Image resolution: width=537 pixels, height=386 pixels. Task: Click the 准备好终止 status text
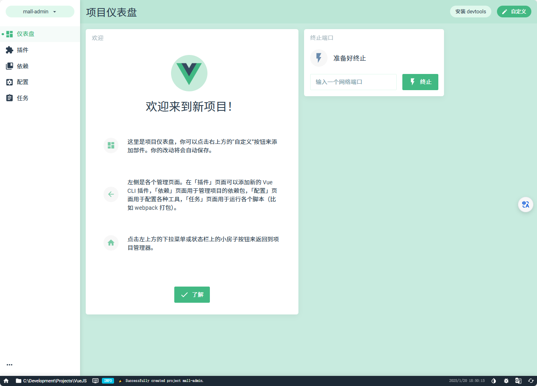(350, 58)
